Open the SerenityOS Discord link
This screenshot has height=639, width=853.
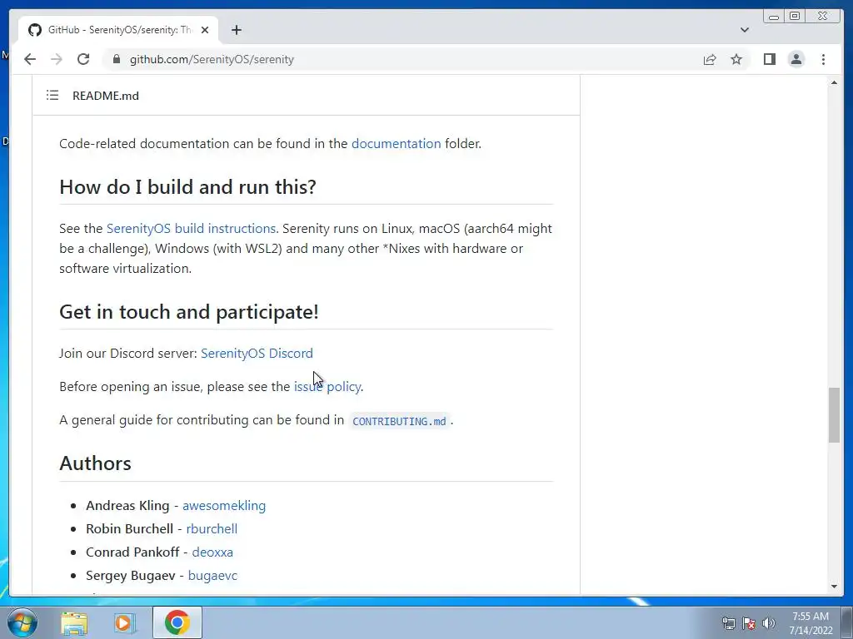tap(257, 353)
